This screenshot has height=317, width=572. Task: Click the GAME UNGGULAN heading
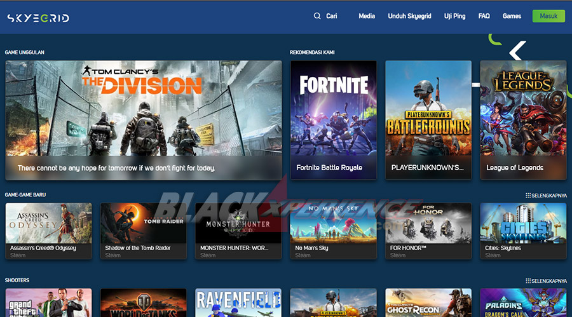point(24,53)
